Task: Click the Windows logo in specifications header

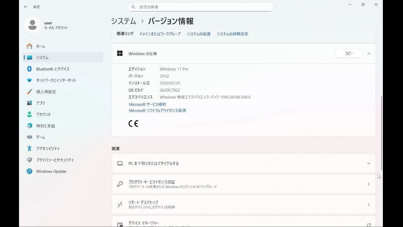Action: pos(120,53)
